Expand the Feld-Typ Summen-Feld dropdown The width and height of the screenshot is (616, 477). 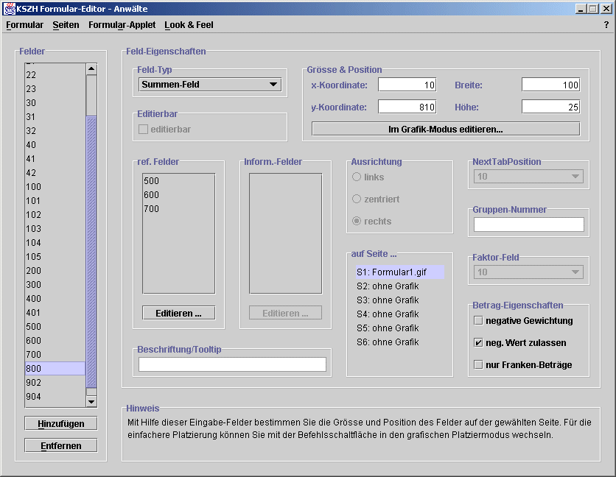tap(210, 85)
